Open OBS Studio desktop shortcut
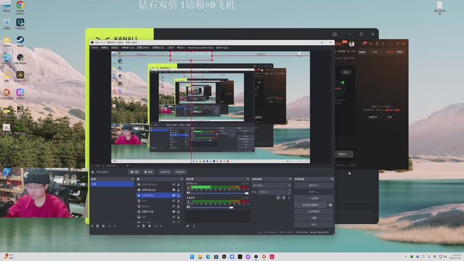The height and width of the screenshot is (261, 464). (x=20, y=59)
